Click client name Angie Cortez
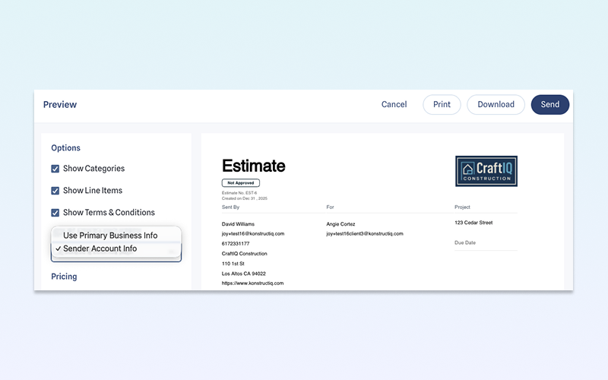The image size is (608, 380). point(340,224)
